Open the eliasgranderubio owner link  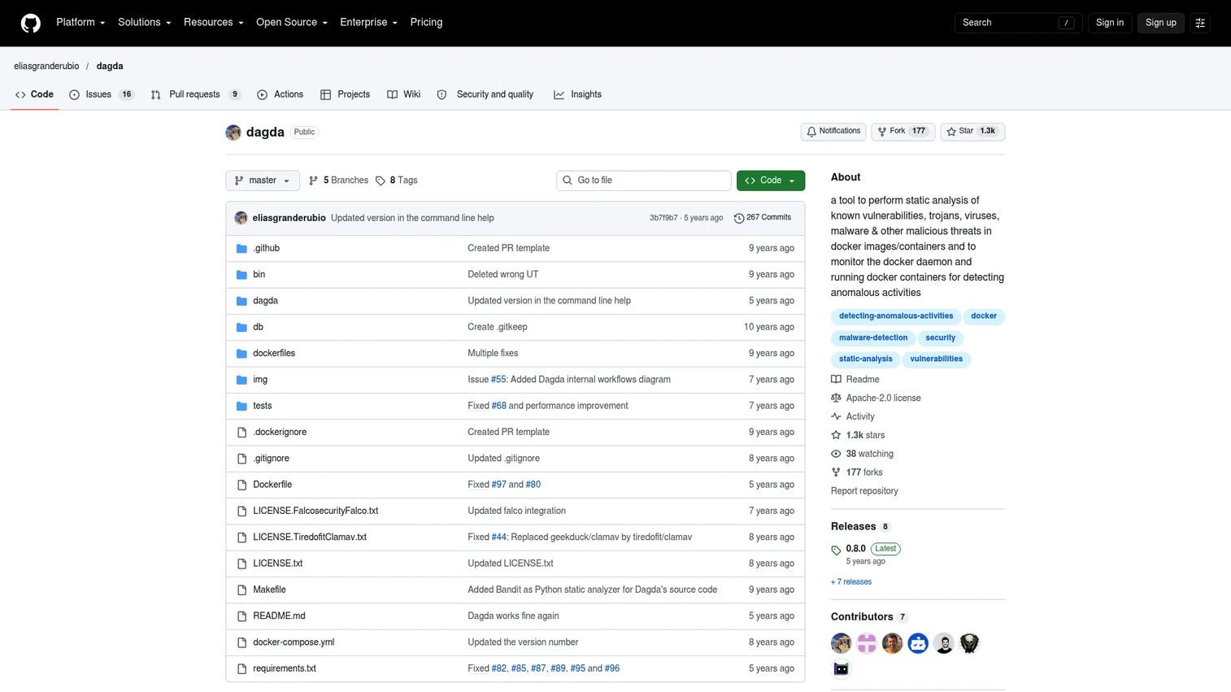(46, 67)
